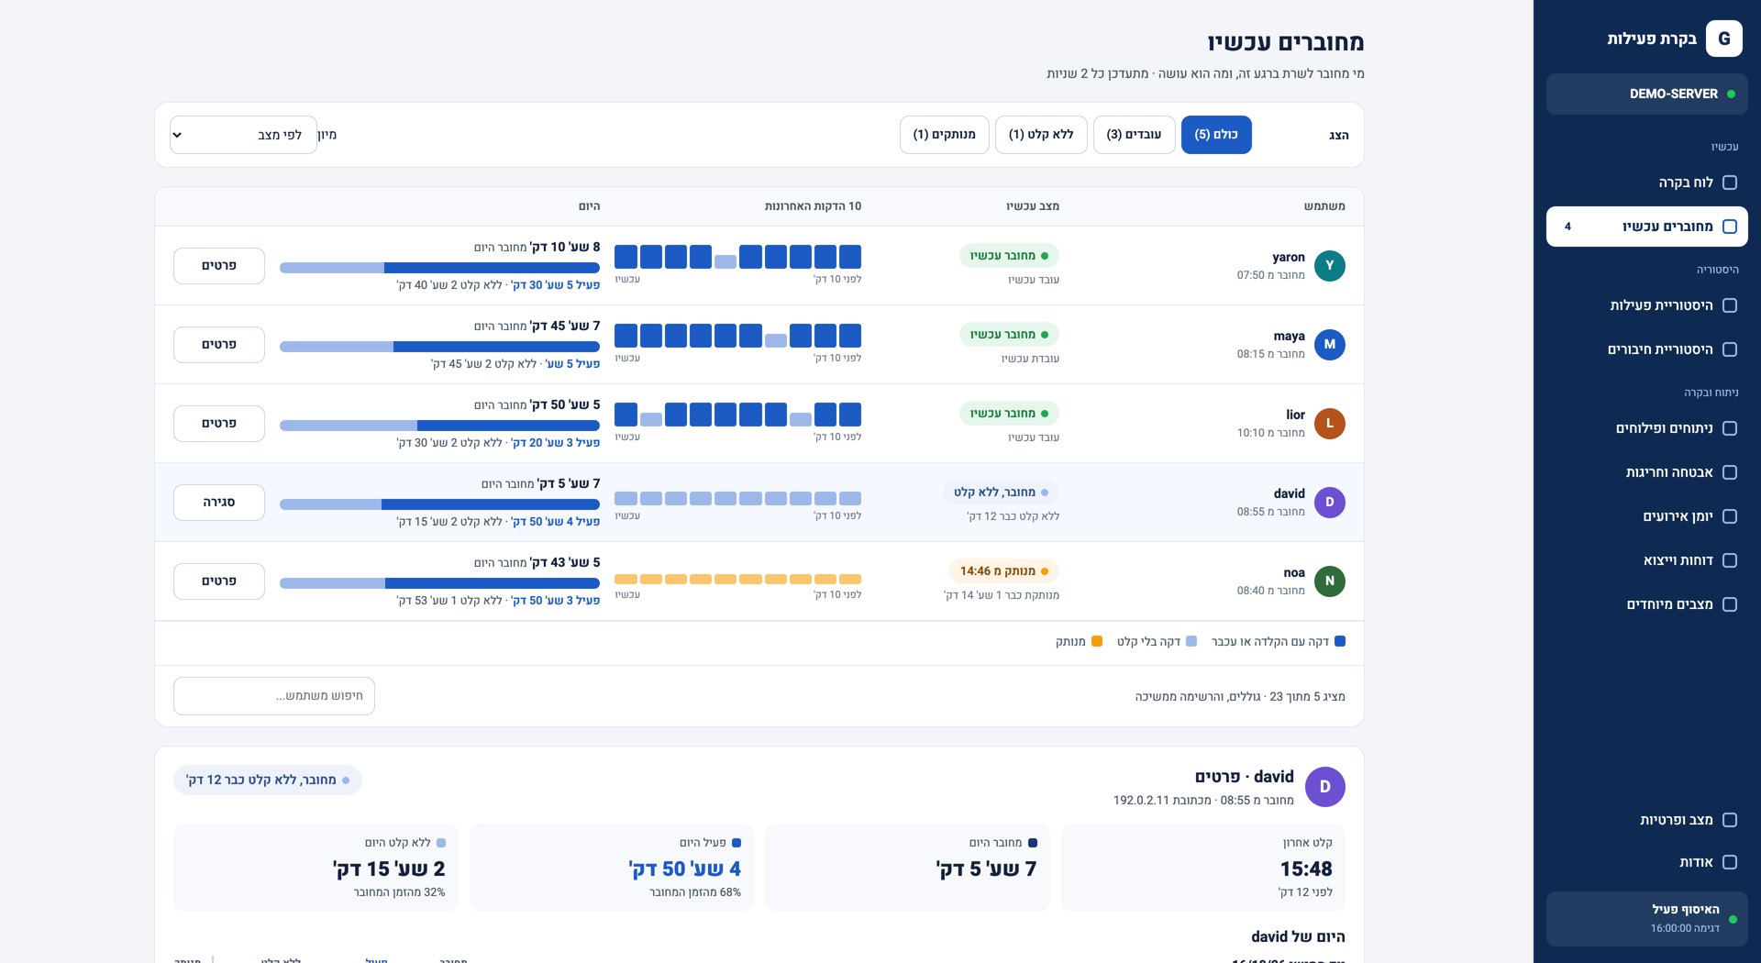Open the לוח בקרה sidebar icon
Screen dimensions: 1761x963
pyautogui.click(x=1730, y=183)
